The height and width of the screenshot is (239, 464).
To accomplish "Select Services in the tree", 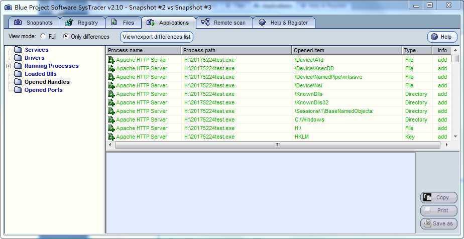I will [x=36, y=50].
